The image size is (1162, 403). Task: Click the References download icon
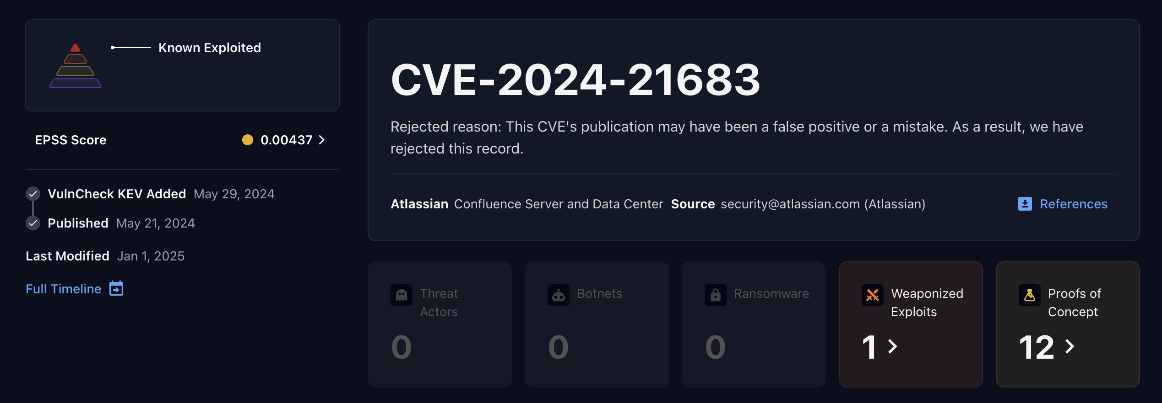[1026, 204]
